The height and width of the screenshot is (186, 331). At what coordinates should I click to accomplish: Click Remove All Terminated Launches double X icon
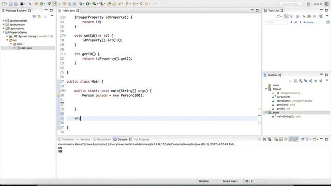(269, 139)
